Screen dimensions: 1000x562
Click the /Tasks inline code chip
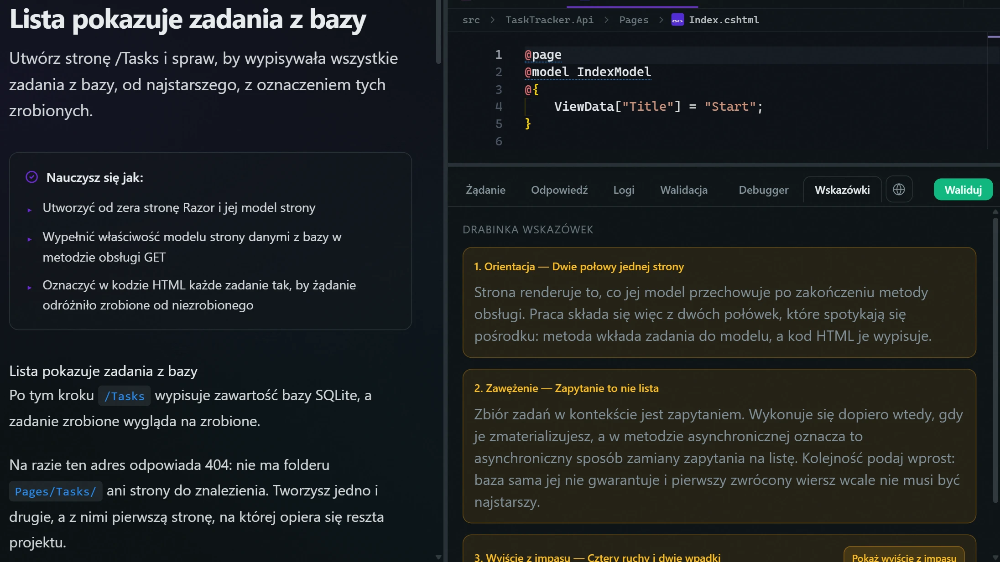click(124, 396)
